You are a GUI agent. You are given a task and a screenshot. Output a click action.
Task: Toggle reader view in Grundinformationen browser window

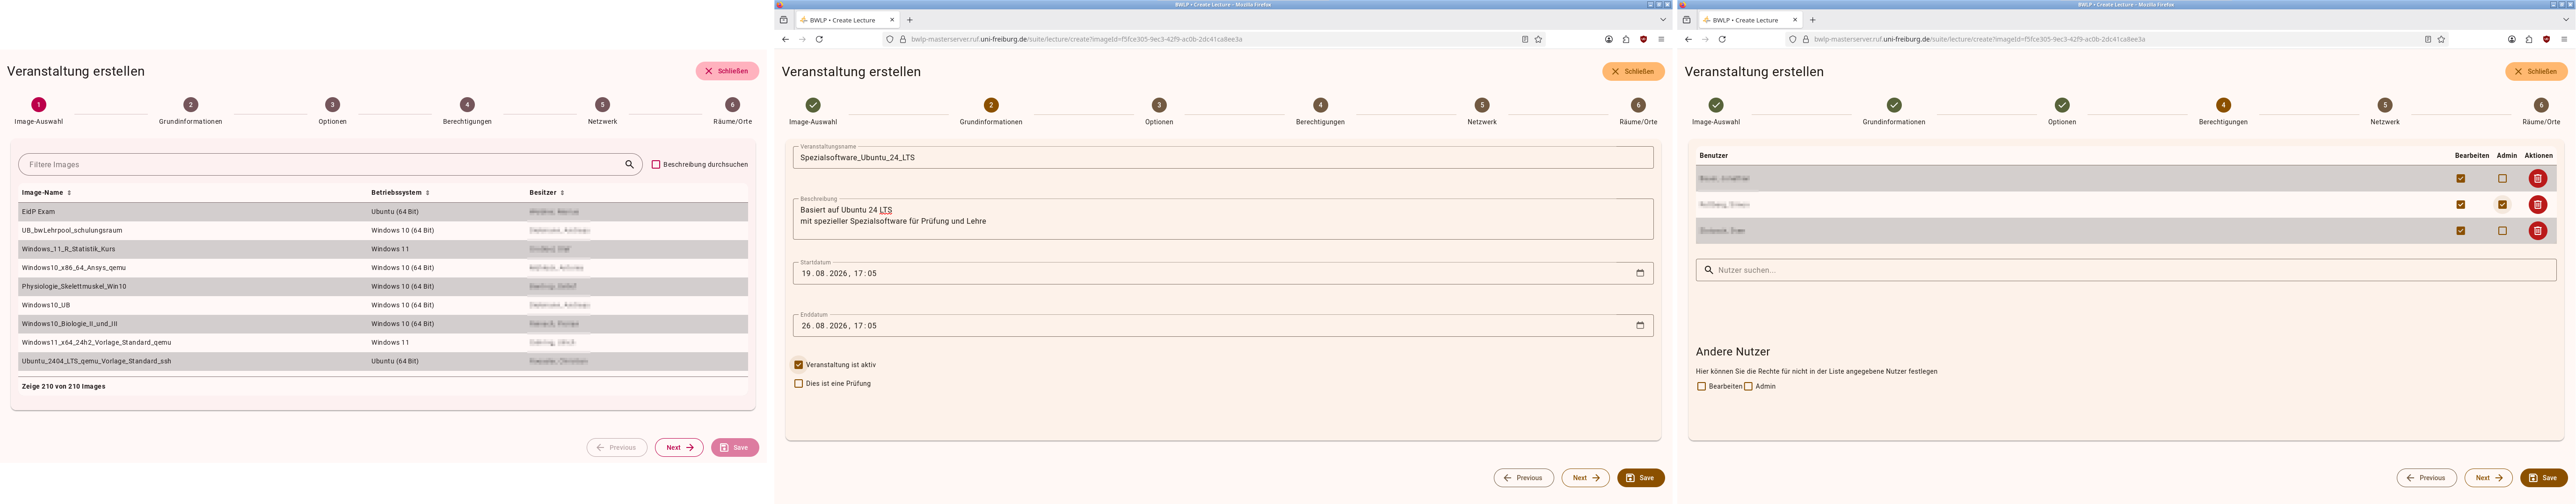coord(1525,39)
